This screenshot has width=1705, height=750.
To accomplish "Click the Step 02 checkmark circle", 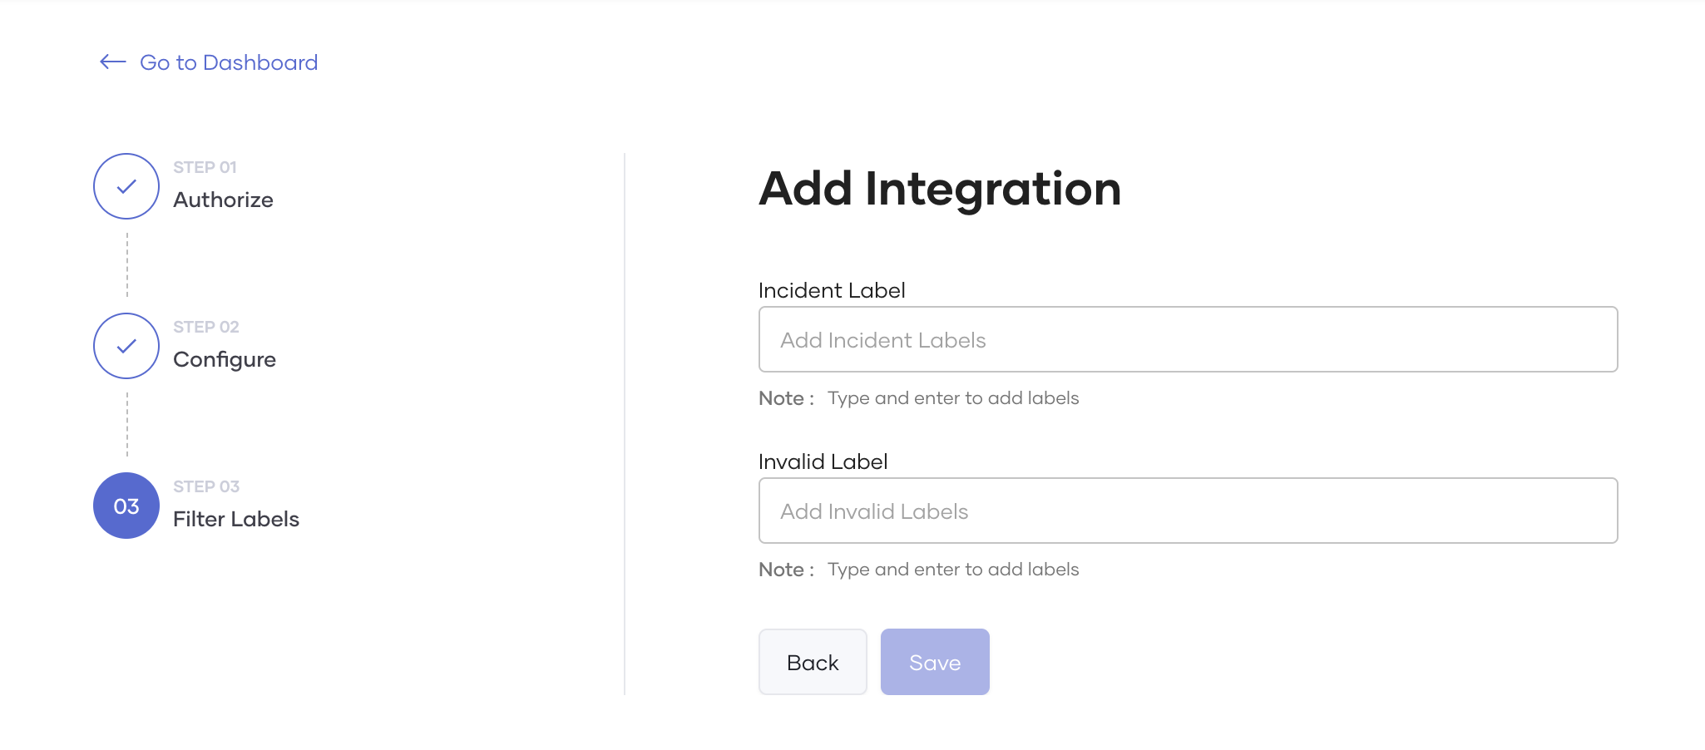I will [126, 346].
